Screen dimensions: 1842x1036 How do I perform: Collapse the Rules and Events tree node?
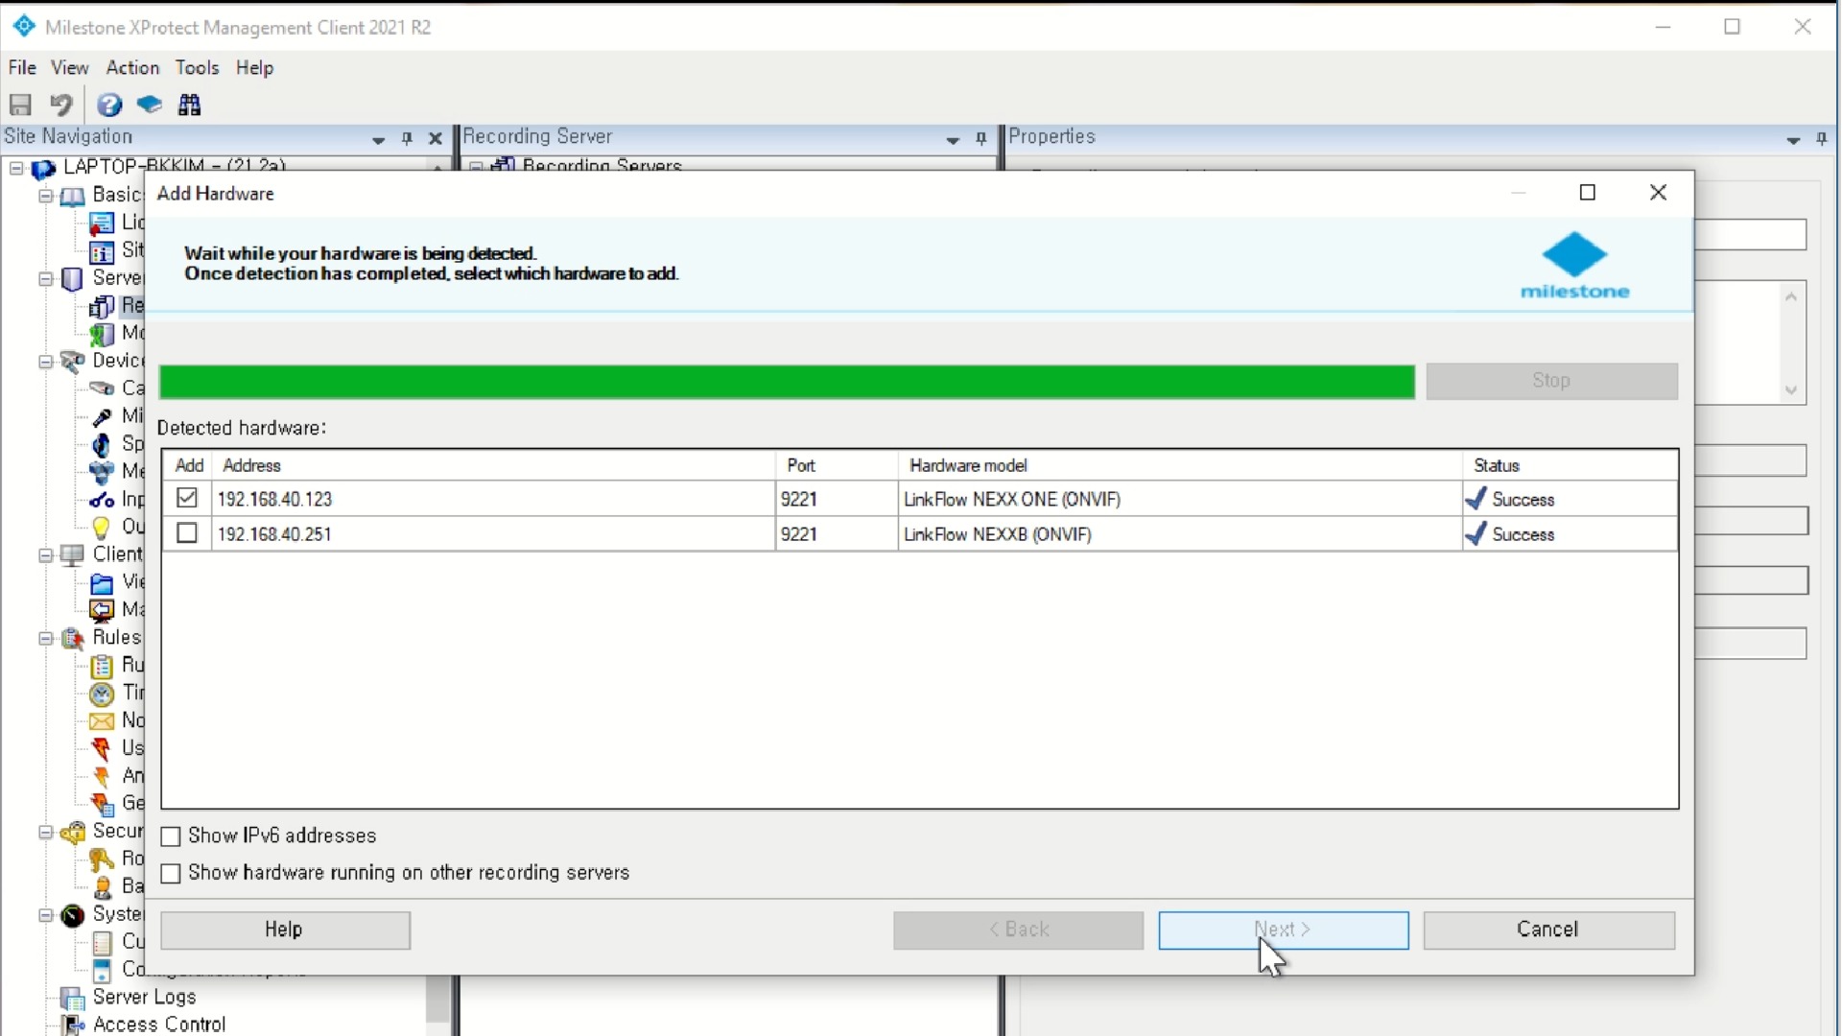45,638
